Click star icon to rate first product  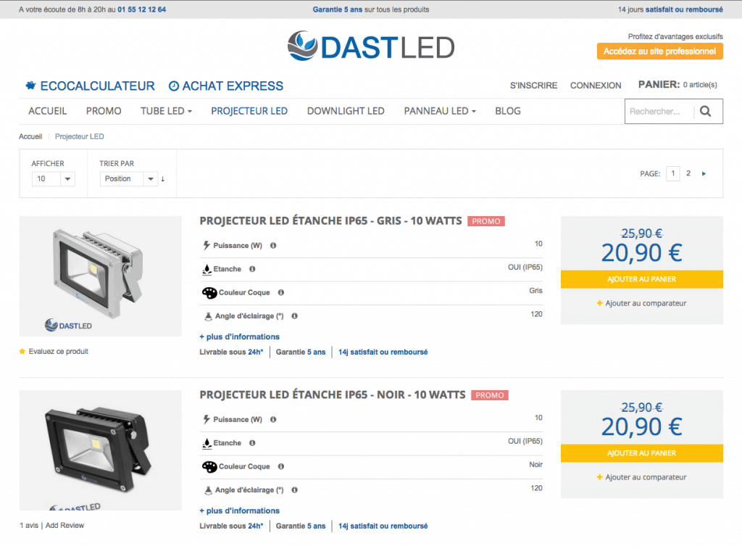tap(22, 352)
